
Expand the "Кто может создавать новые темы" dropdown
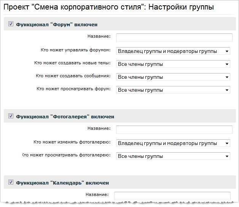click(x=173, y=64)
